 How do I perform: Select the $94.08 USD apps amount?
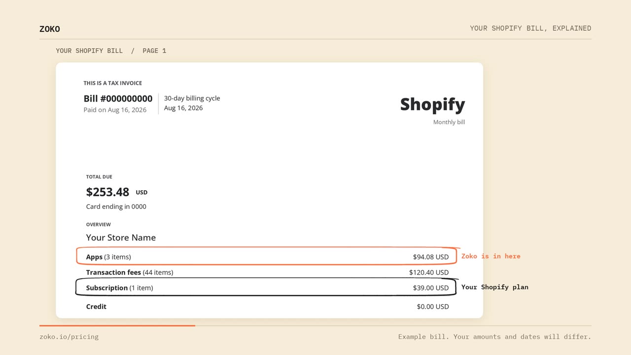431,257
